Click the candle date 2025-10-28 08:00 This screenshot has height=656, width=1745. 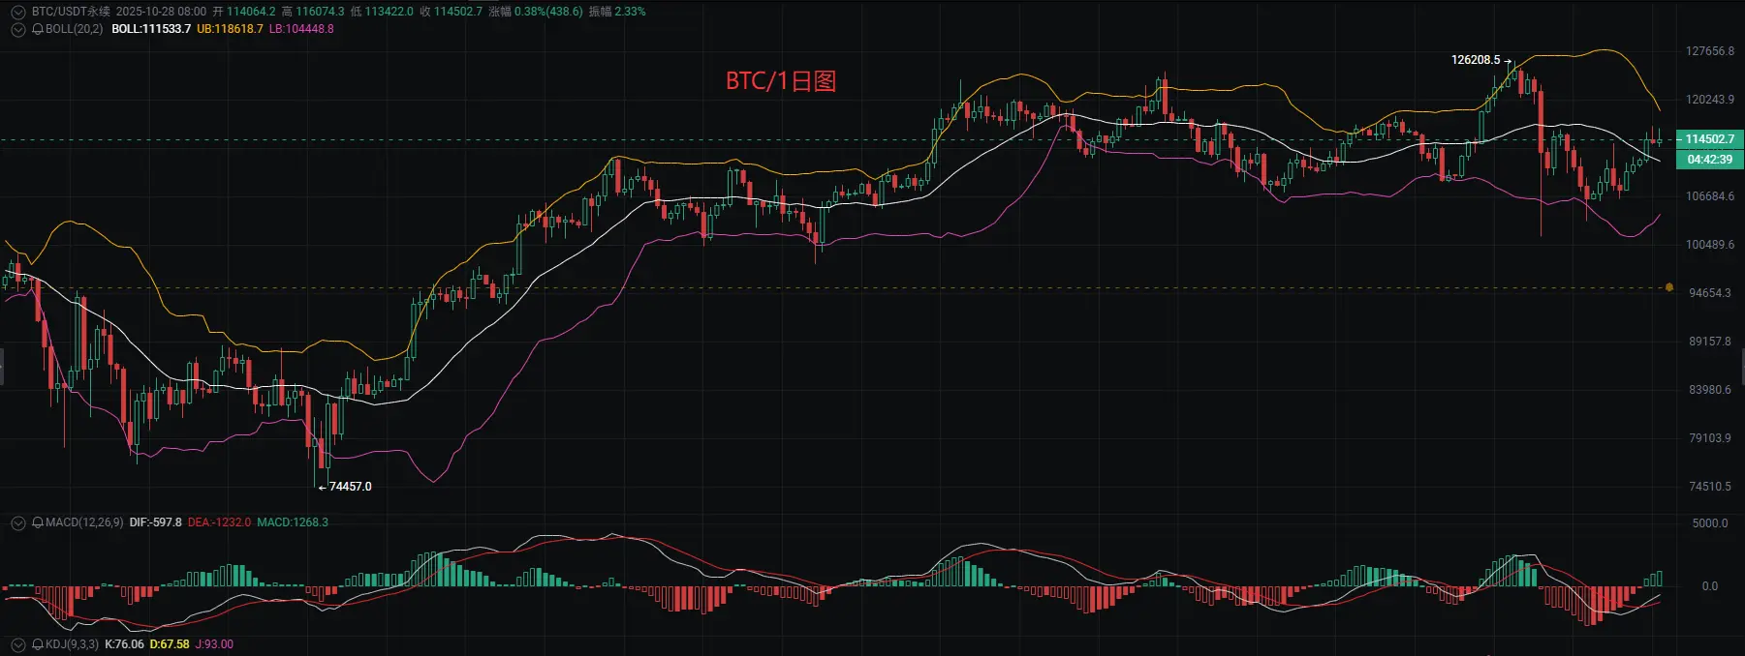(x=161, y=12)
